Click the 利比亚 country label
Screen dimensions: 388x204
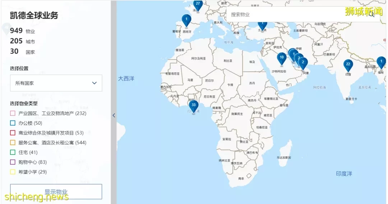[x=228, y=61]
